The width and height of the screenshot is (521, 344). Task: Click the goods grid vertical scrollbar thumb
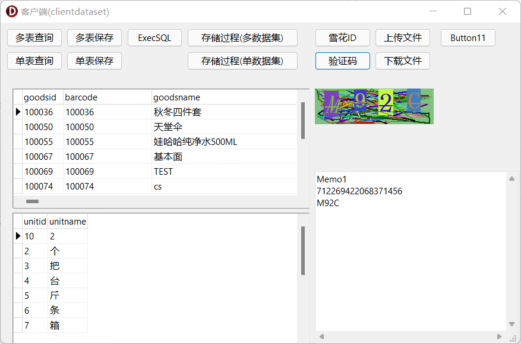303,121
